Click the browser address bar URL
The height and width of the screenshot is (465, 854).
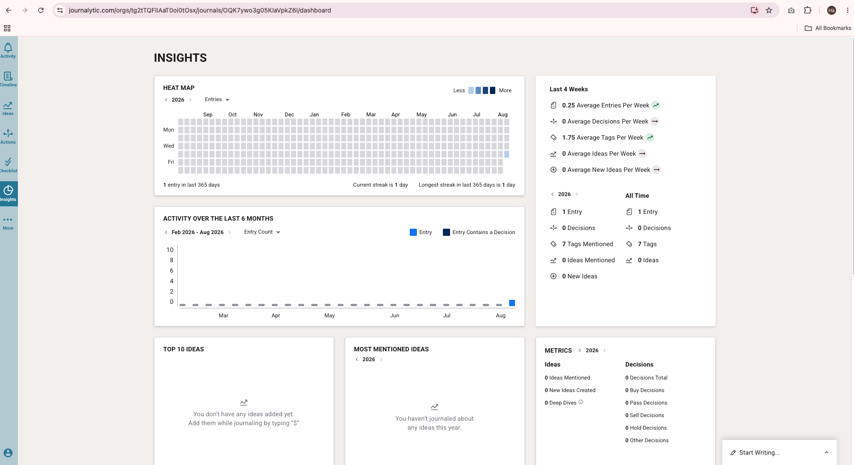pos(200,10)
